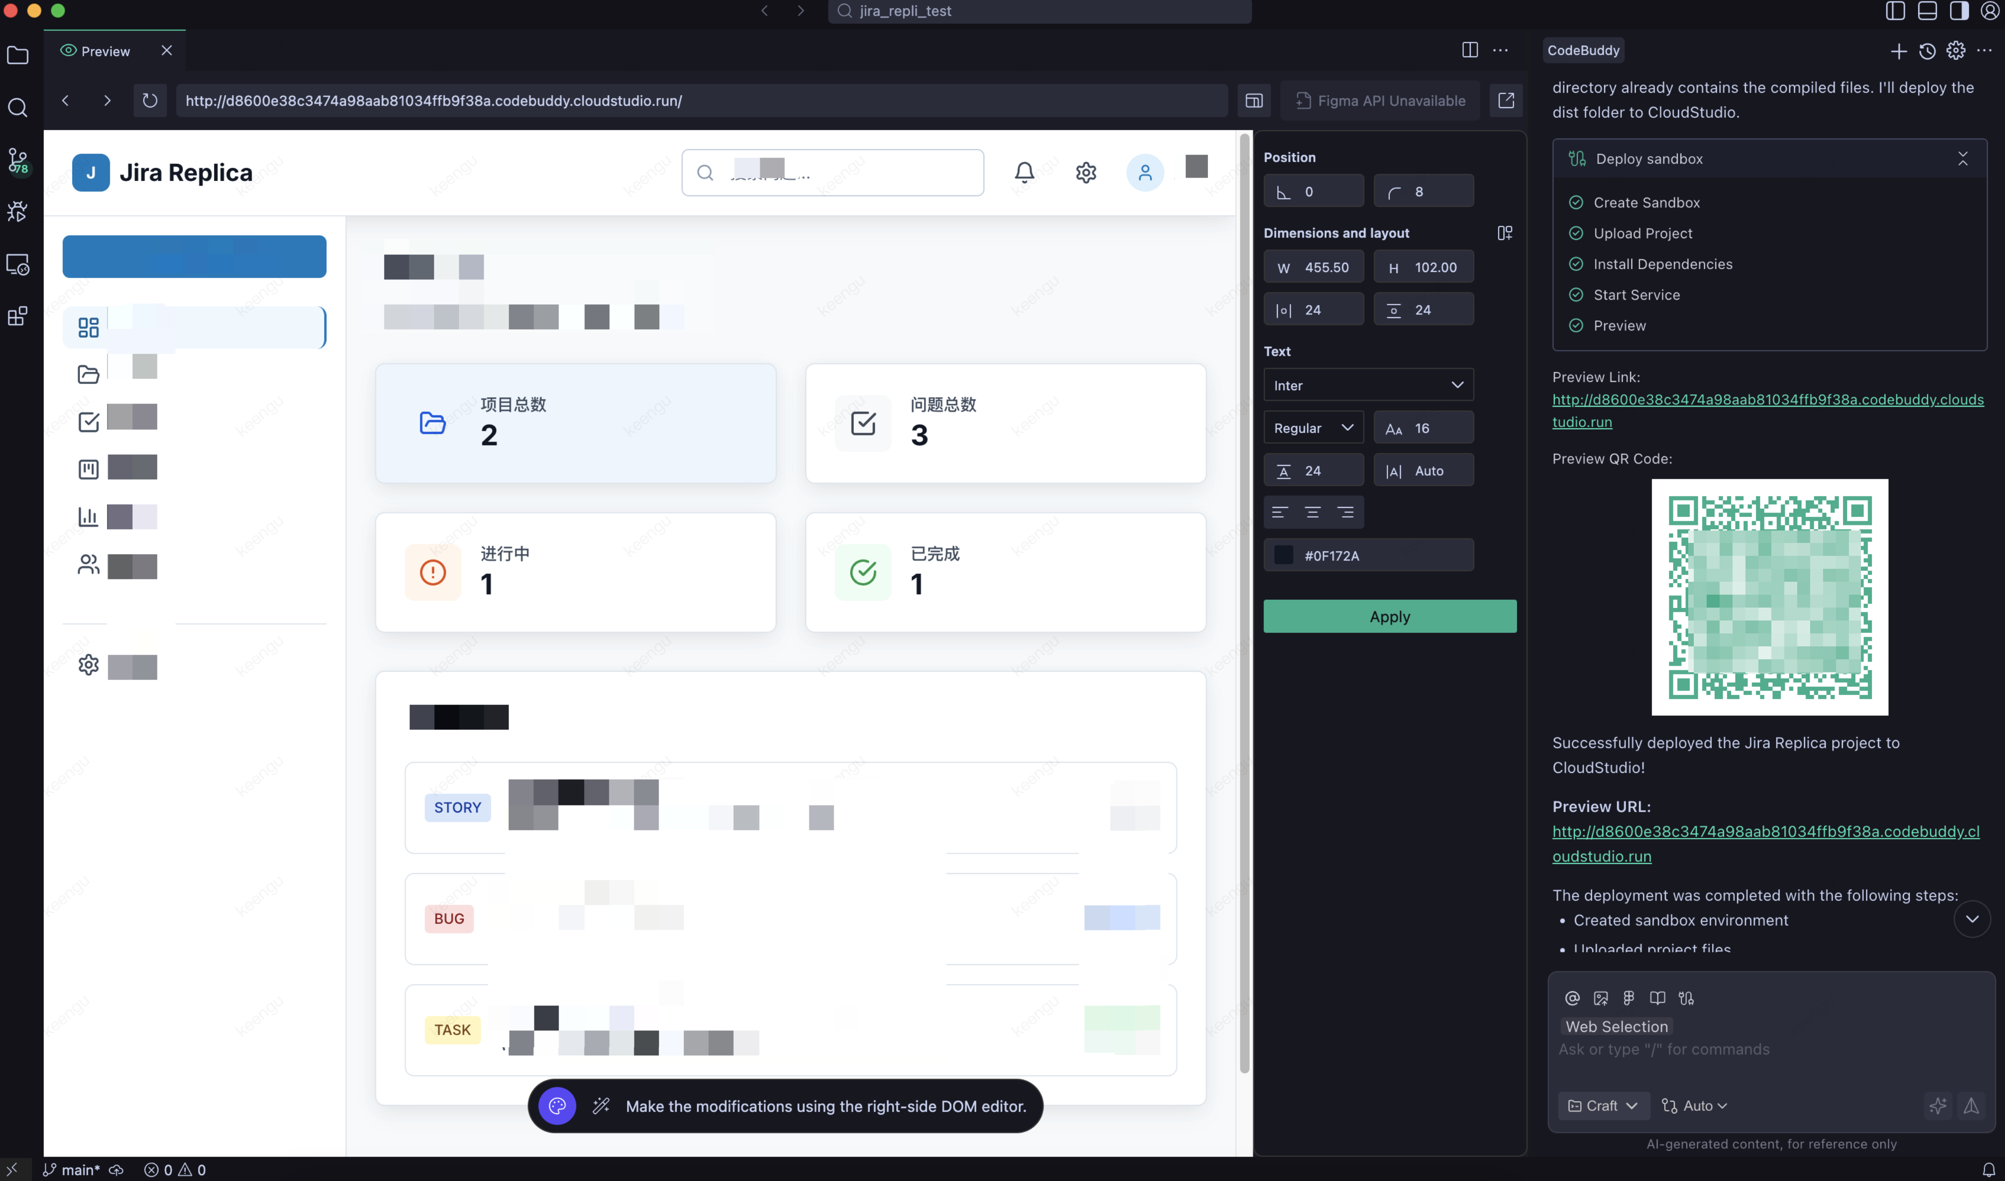Click the preview URL address field

701,101
